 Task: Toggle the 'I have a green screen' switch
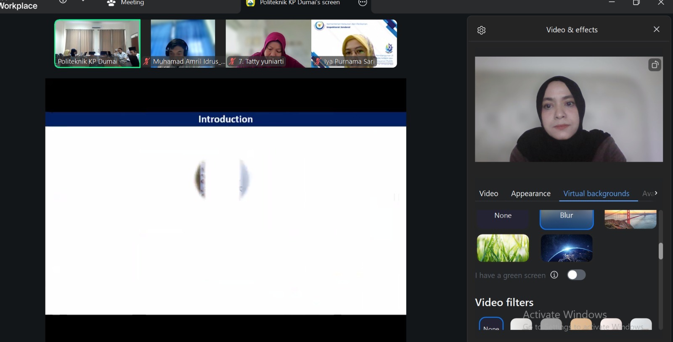[x=576, y=275]
